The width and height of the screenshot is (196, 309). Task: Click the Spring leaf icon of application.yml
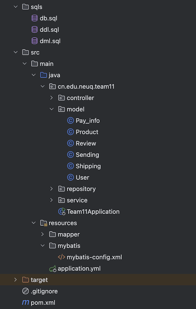pos(53,268)
